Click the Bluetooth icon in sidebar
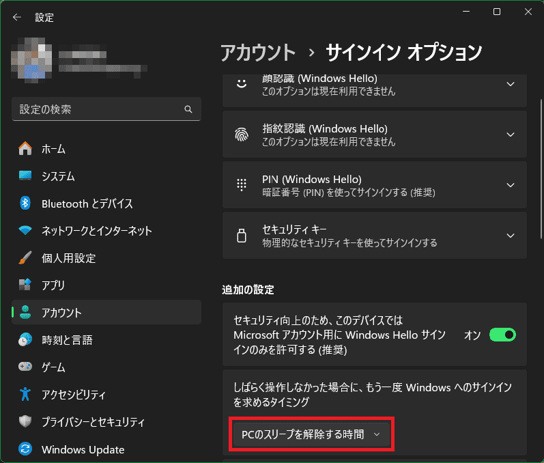 (x=25, y=204)
